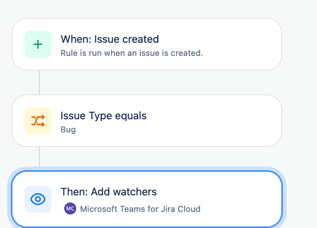Click the green plus trigger icon
The height and width of the screenshot is (228, 317).
(x=38, y=44)
